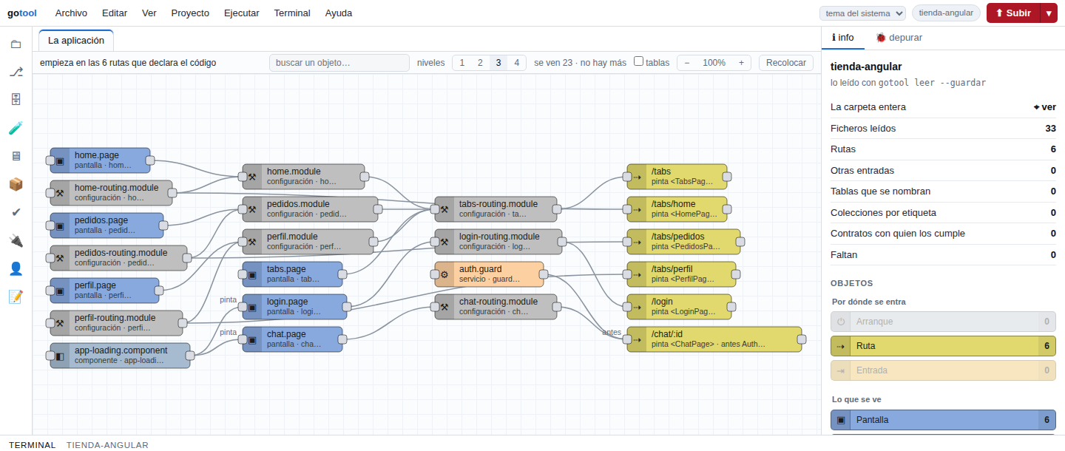This screenshot has width=1065, height=451.
Task: Enable the tablas checkbox
Action: (x=639, y=62)
